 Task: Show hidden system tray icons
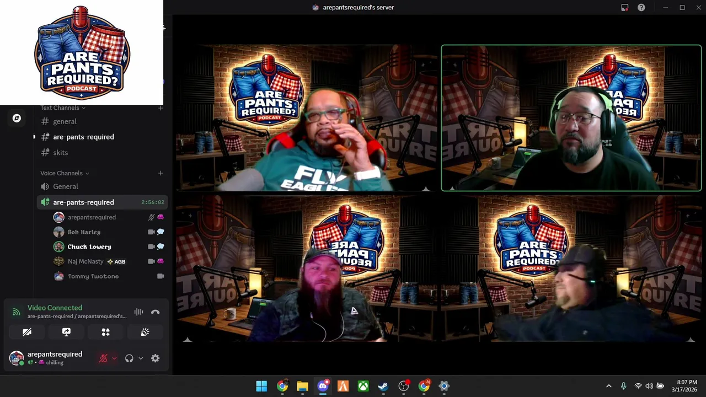pyautogui.click(x=609, y=386)
